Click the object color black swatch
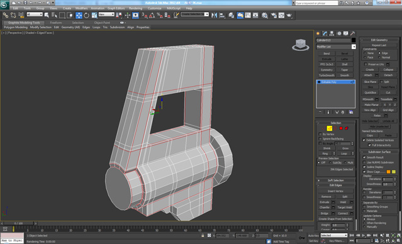The image size is (402, 244). (354, 40)
